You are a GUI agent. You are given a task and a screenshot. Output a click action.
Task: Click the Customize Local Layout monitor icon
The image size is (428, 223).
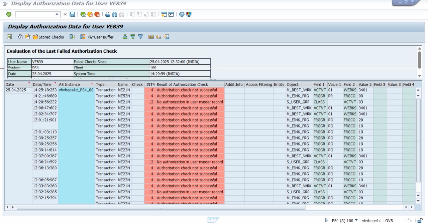189,14
